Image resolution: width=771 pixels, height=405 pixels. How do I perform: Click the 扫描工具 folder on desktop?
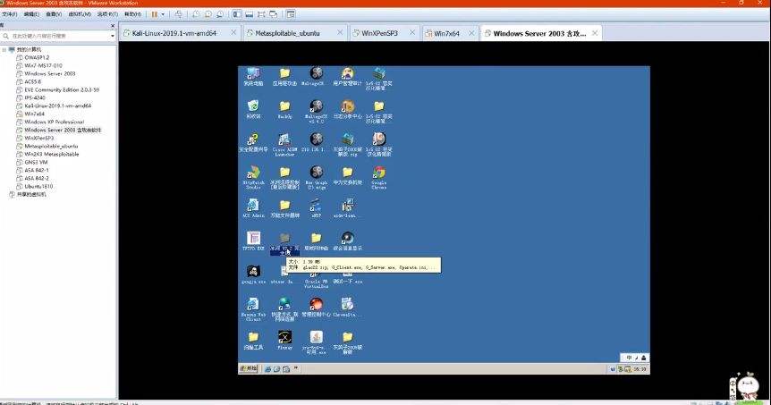pyautogui.click(x=253, y=340)
